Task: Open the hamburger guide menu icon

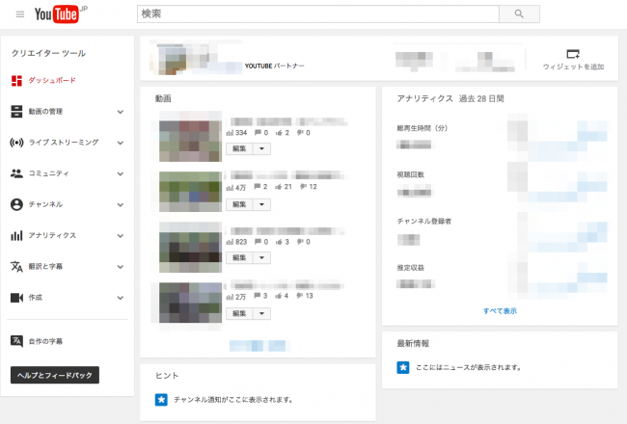Action: [x=19, y=13]
